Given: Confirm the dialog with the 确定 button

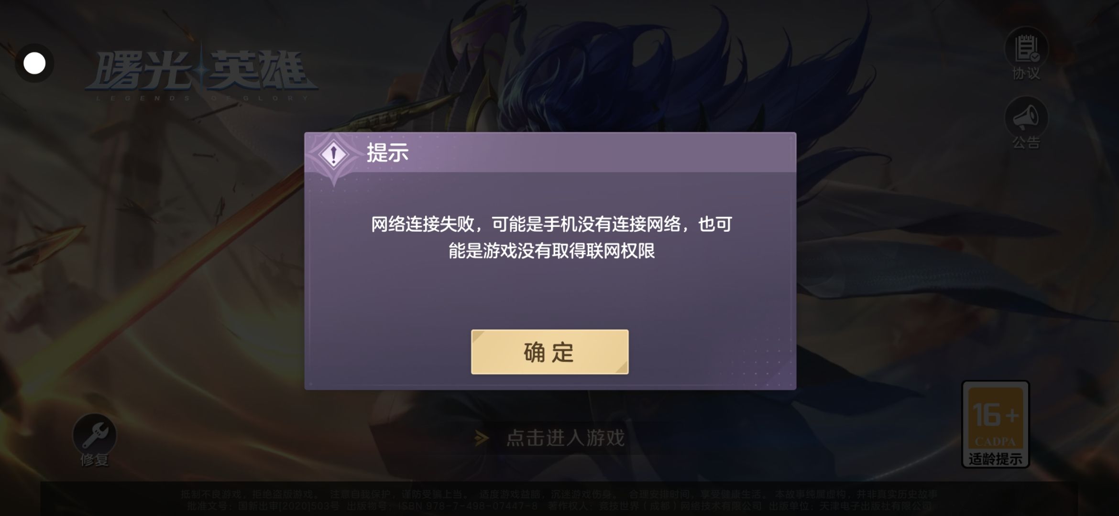Looking at the screenshot, I should coord(549,352).
